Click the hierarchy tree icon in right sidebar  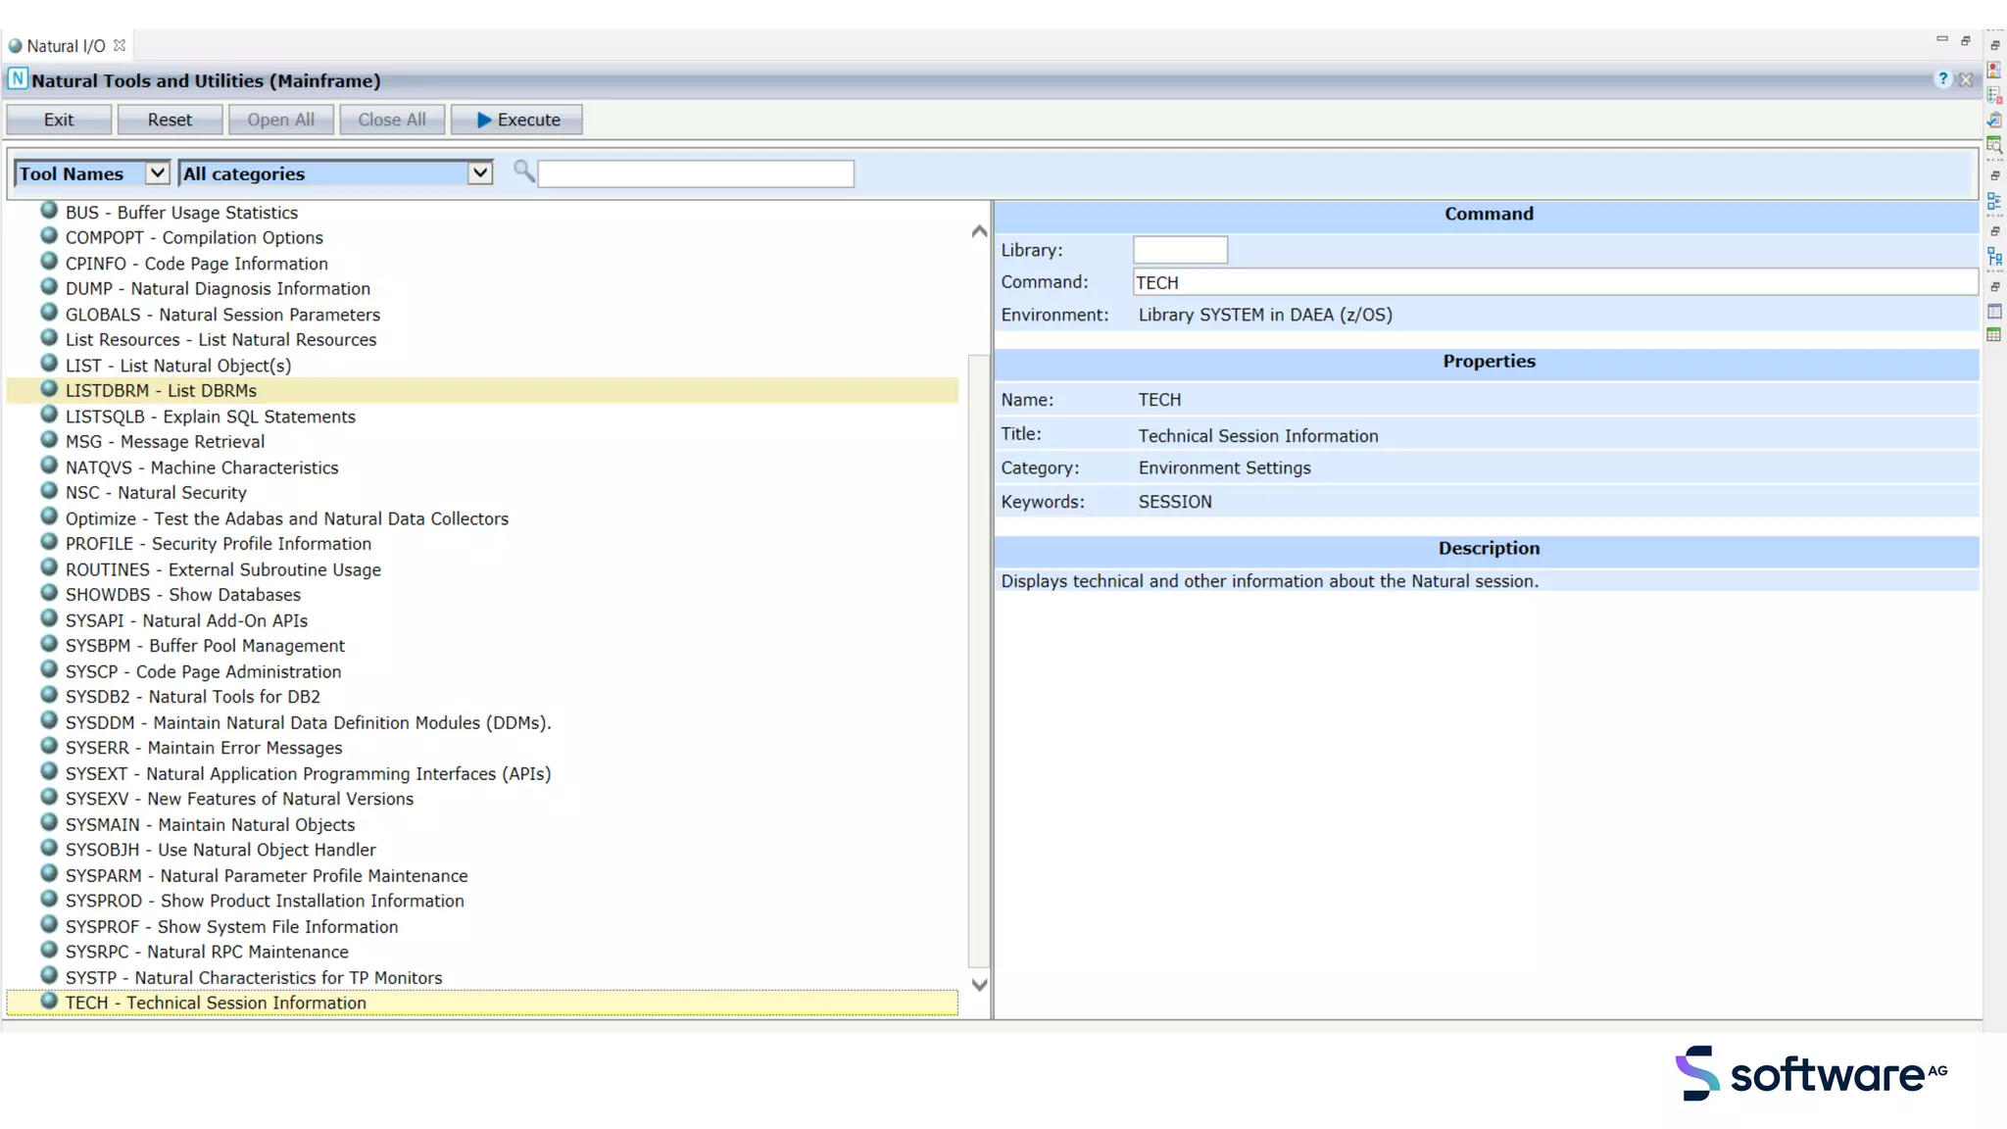tap(1994, 257)
